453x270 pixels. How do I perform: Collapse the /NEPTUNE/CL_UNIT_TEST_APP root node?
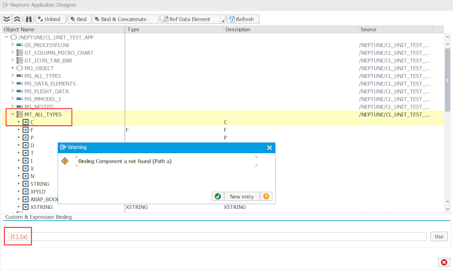pos(6,37)
